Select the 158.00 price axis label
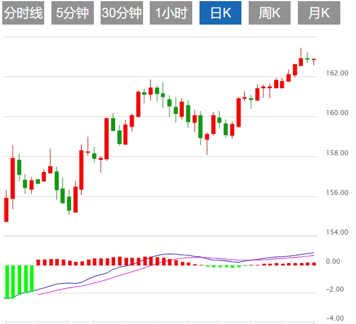Screen dimensions: 356x324 click(x=337, y=153)
